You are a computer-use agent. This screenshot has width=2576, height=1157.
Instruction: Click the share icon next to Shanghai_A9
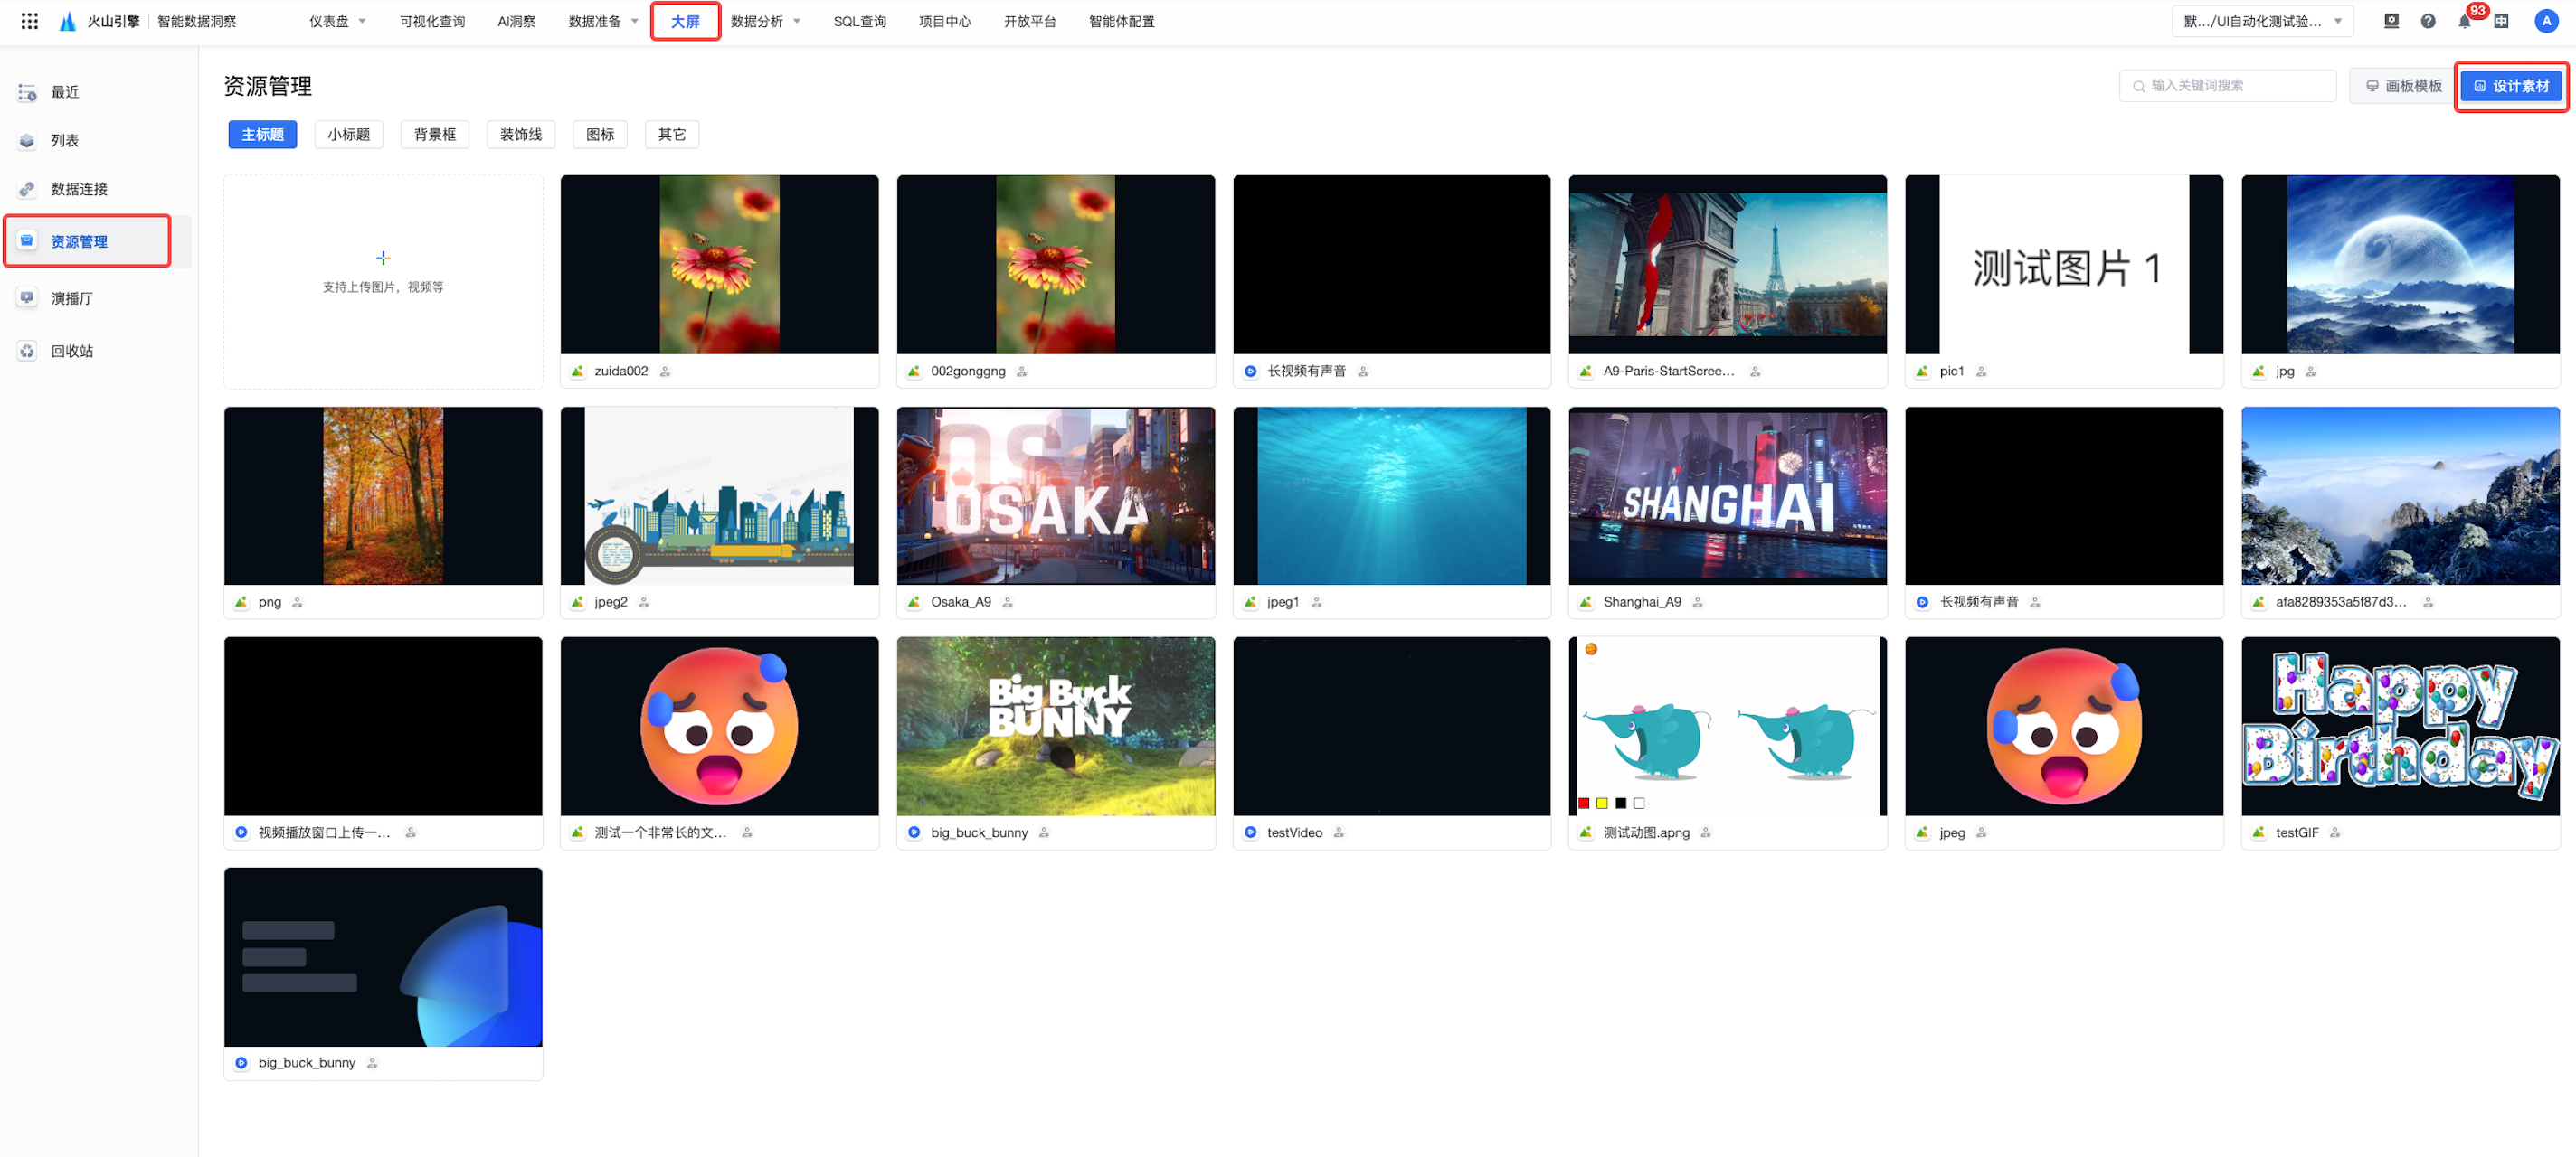coord(1698,603)
